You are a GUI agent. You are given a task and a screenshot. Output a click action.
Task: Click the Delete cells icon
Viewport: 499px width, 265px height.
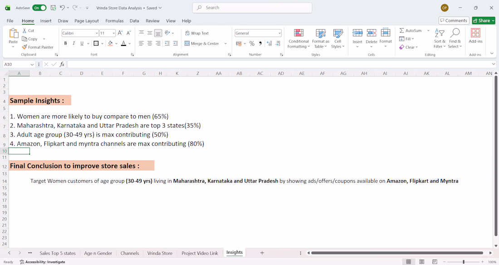coord(372,33)
